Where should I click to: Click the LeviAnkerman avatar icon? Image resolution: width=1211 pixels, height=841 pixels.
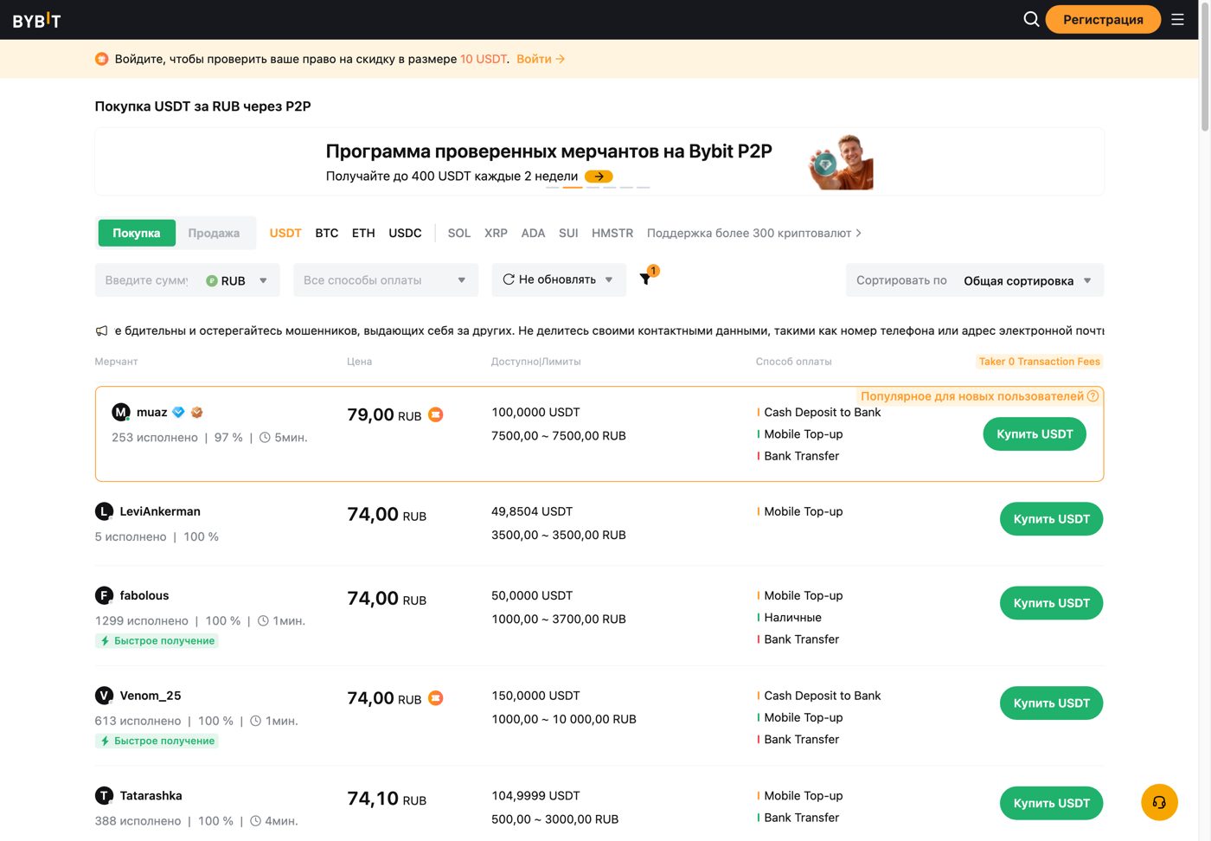[x=104, y=511]
